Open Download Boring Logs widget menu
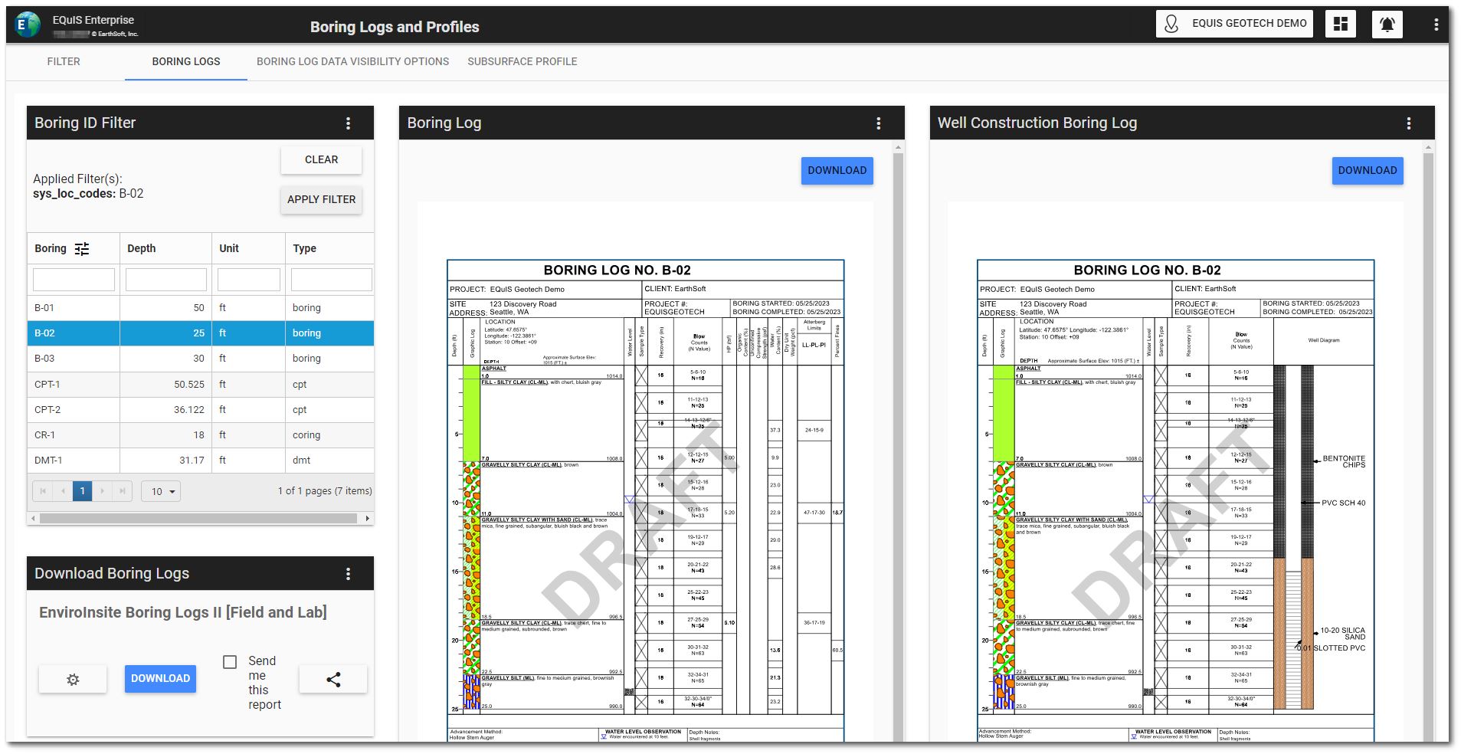Screen dimensions: 1461x754 click(x=349, y=574)
